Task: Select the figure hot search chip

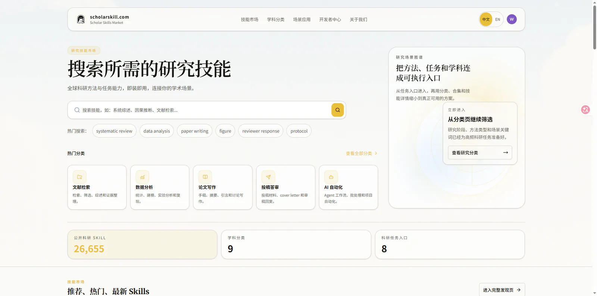Action: point(225,131)
